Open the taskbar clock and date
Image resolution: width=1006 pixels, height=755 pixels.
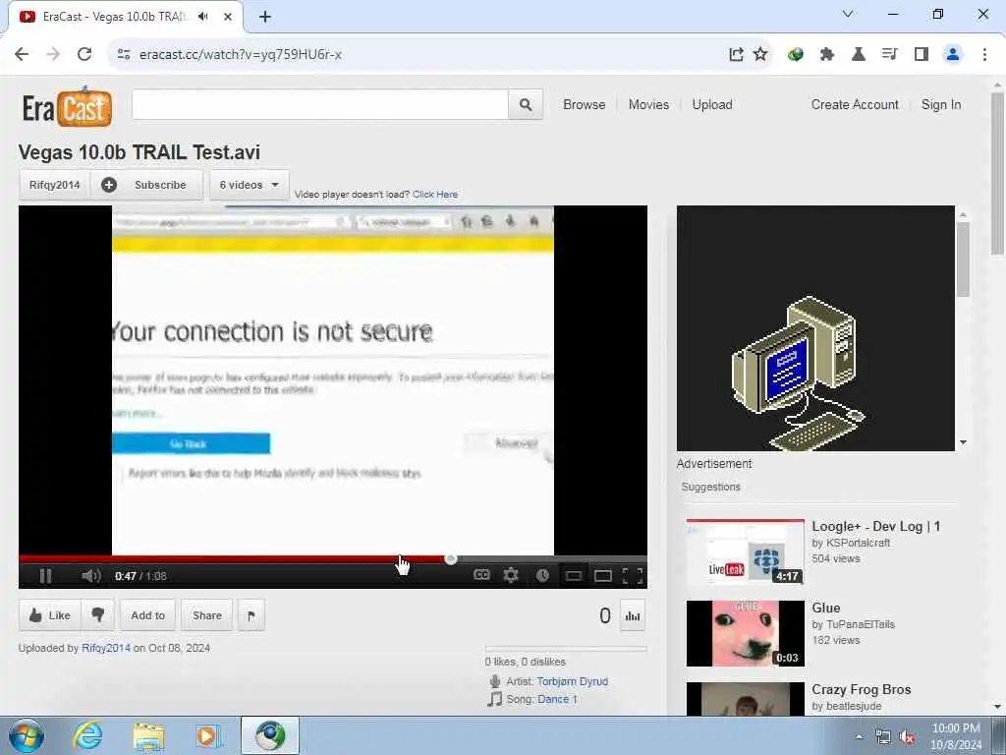(x=956, y=736)
